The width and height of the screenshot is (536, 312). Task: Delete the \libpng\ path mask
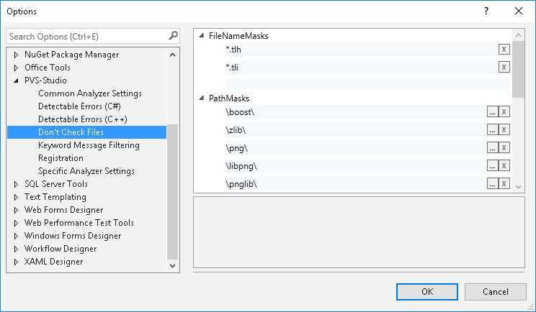[504, 166]
